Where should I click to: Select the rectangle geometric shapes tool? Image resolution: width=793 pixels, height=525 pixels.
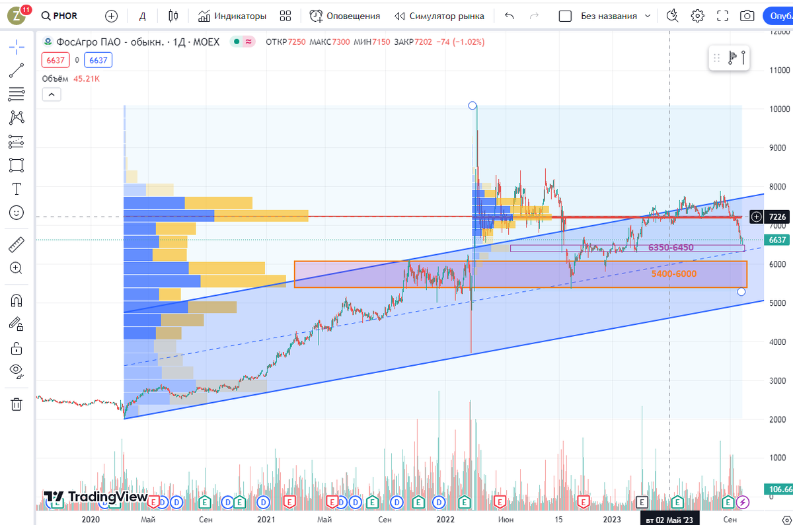click(x=17, y=165)
